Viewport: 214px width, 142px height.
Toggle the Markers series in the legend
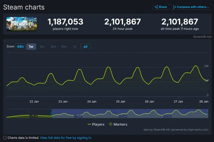pos(120,124)
